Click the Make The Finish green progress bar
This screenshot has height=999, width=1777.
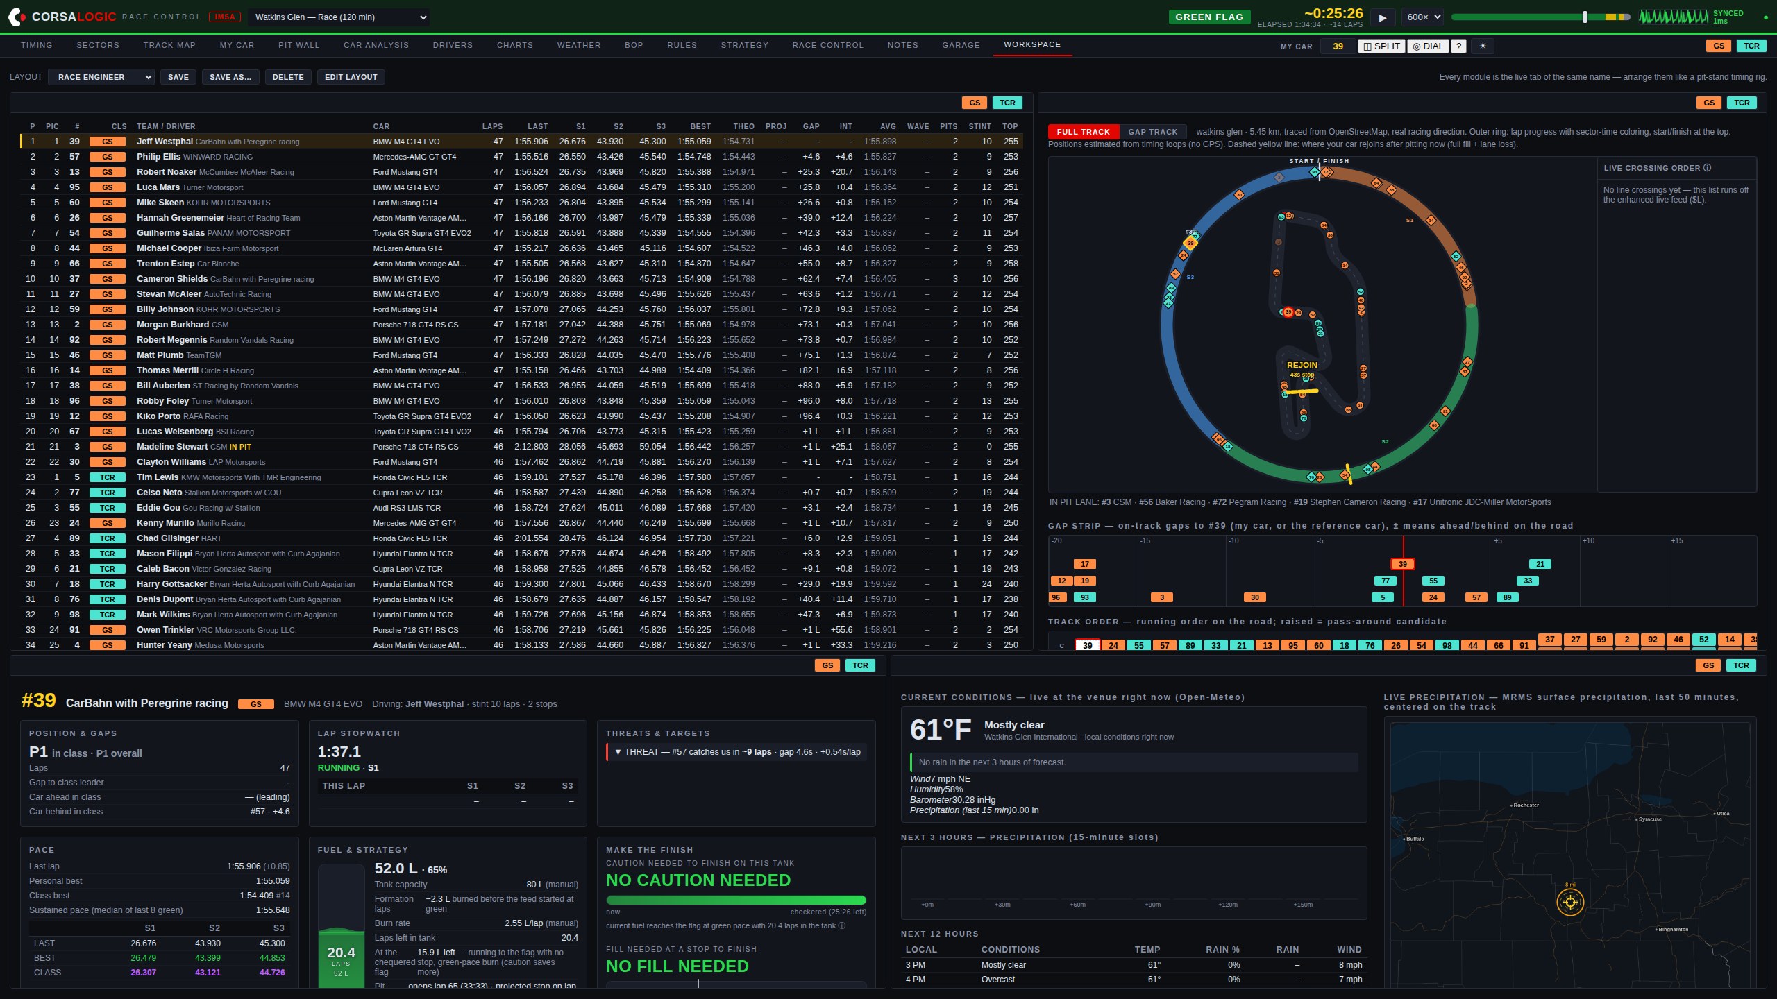click(x=736, y=900)
